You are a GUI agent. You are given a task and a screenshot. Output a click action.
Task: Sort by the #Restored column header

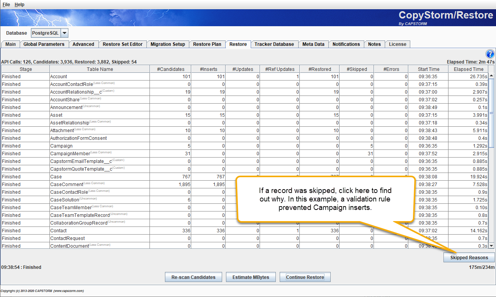pyautogui.click(x=320, y=69)
